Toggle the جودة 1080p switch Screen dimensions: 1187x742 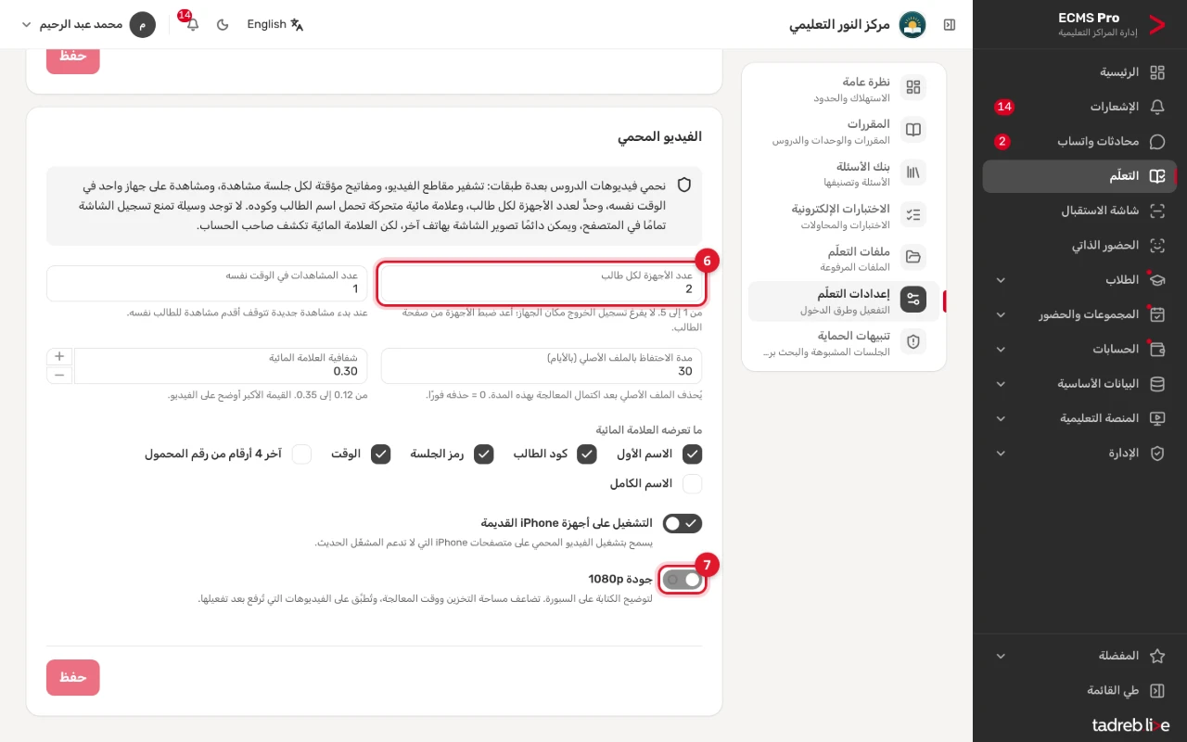point(682,580)
